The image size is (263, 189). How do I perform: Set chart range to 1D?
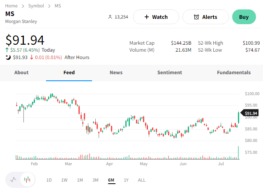pos(49,180)
